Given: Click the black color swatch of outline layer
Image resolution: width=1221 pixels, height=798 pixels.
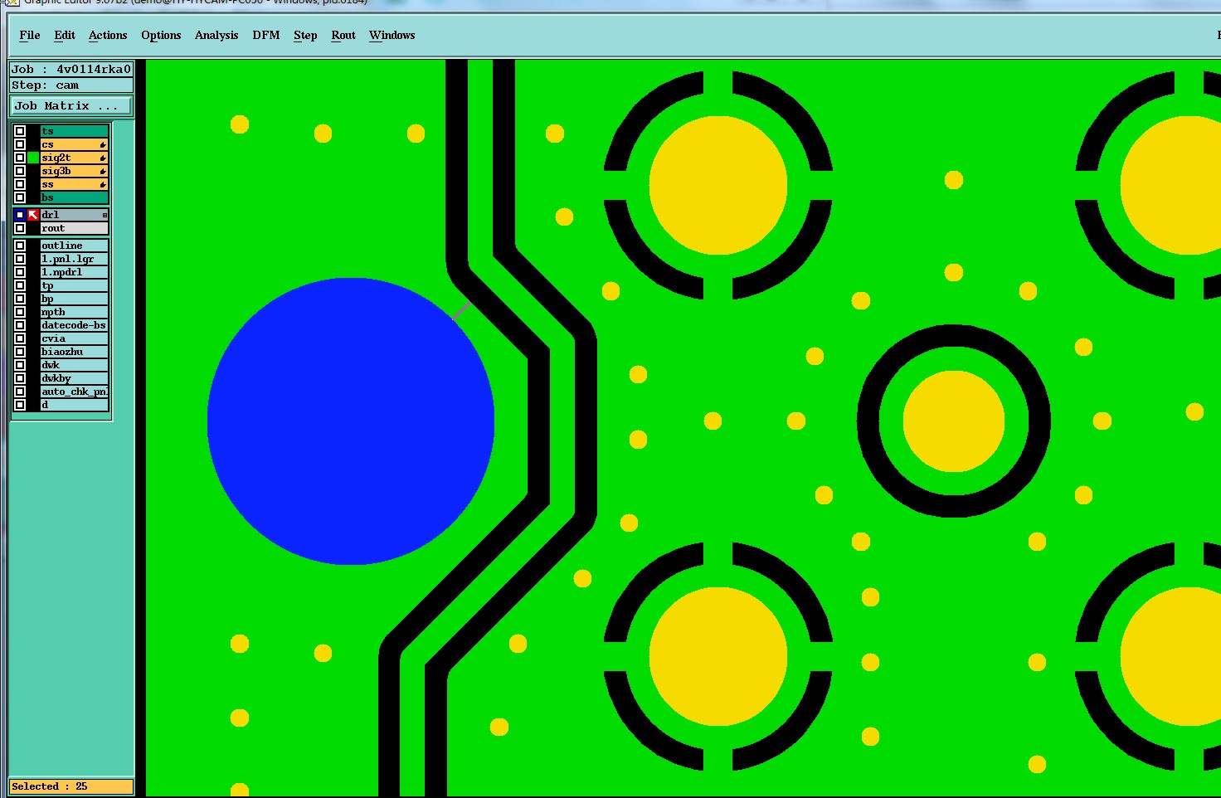Looking at the screenshot, I should (33, 246).
